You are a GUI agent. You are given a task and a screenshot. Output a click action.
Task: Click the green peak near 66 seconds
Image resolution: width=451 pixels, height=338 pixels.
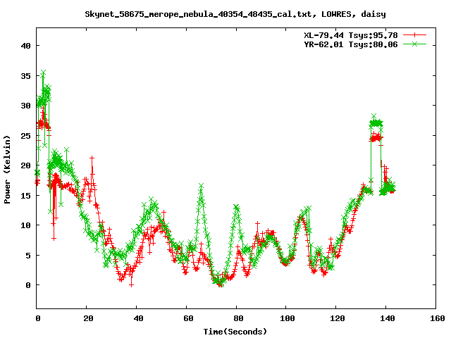pyautogui.click(x=201, y=186)
